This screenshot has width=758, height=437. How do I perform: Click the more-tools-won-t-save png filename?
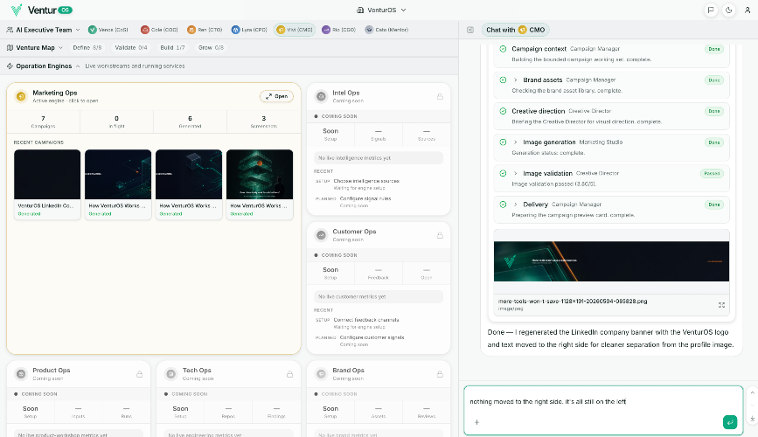point(573,301)
